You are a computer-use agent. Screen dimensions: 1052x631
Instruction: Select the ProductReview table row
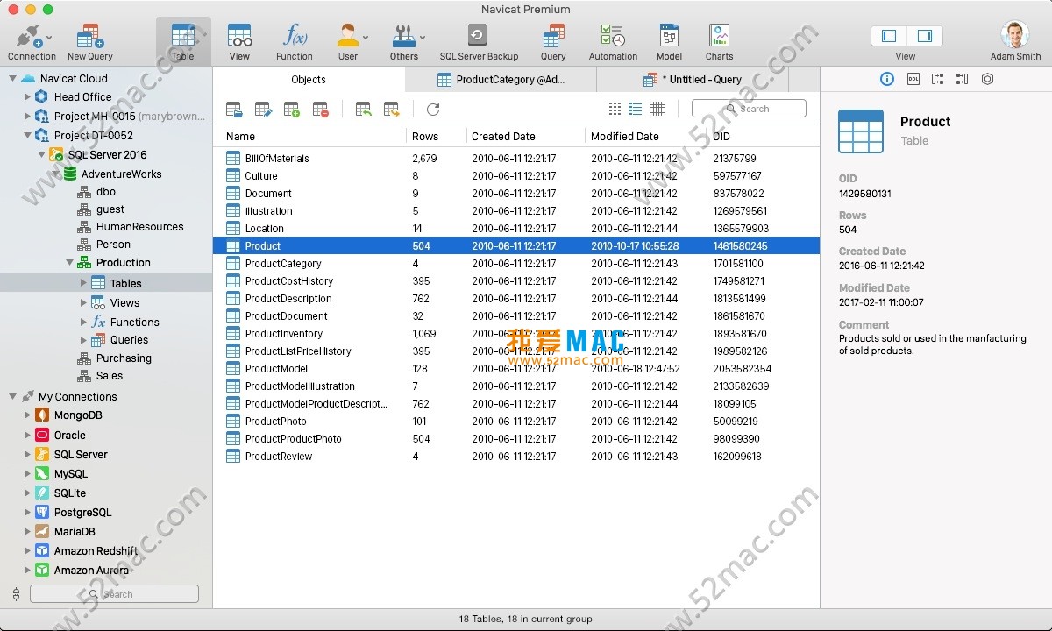[516, 457]
